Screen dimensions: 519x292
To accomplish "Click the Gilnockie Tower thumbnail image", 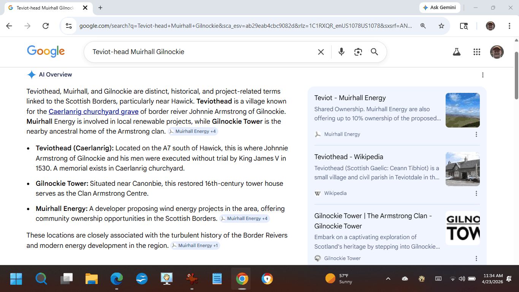I will (462, 228).
